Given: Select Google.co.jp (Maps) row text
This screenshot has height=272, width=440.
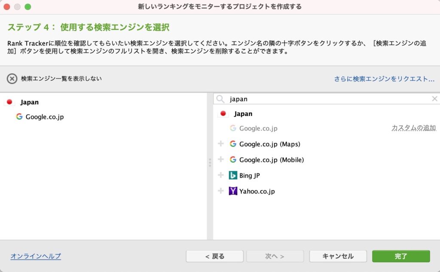Looking at the screenshot, I should coord(270,144).
